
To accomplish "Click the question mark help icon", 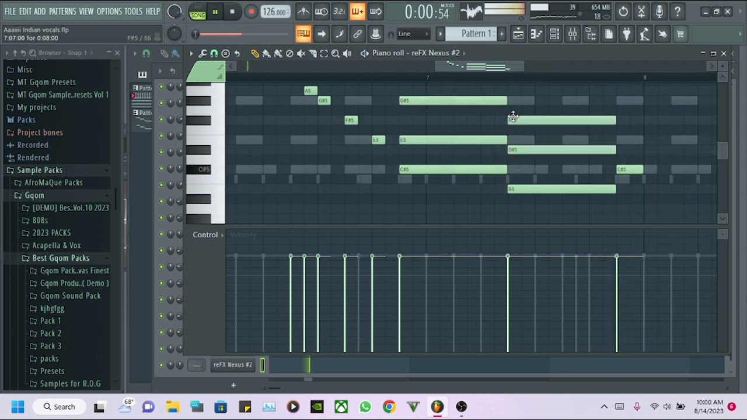I will coord(678,11).
